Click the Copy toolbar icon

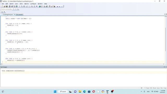22,7
